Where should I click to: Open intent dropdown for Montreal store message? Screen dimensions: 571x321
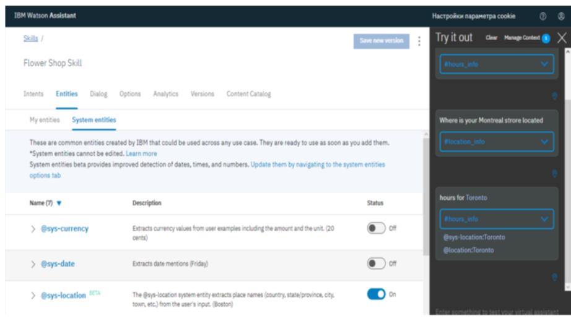[544, 142]
